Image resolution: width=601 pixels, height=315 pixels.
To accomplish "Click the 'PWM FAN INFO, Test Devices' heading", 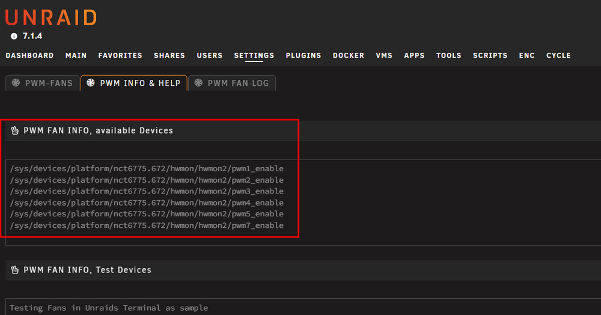I will coord(87,270).
